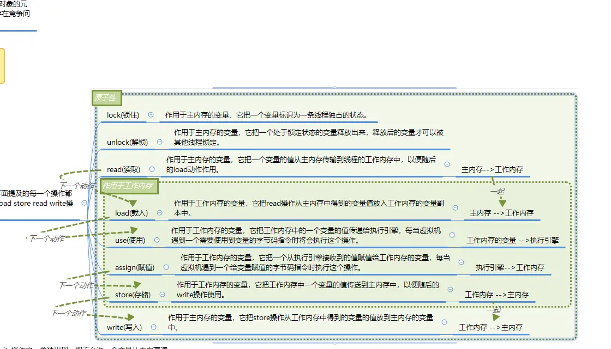Image resolution: width=611 pixels, height=349 pixels.
Task: Click the 下一个动作 label beside write
Action: pyautogui.click(x=69, y=313)
